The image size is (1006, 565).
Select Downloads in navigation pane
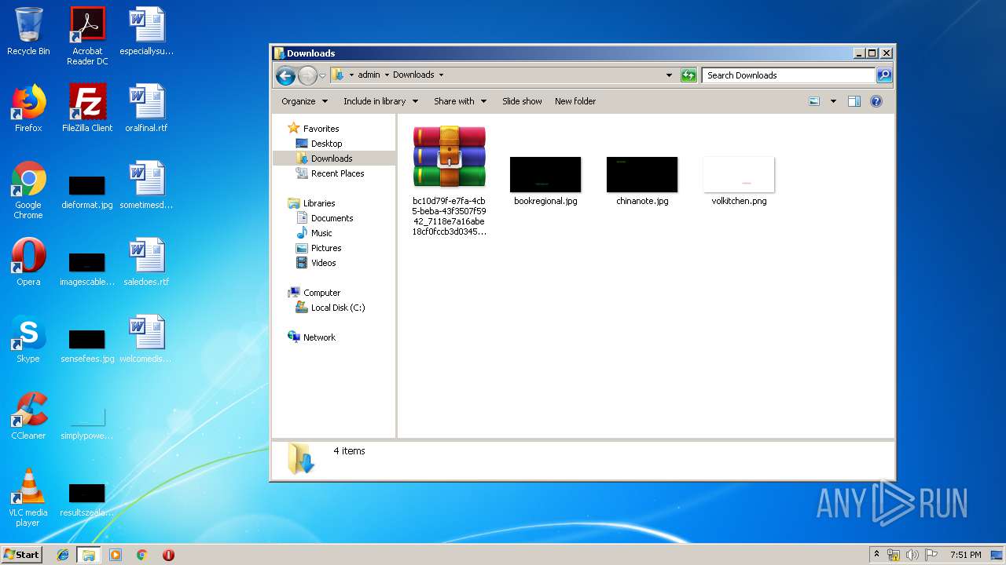pos(324,159)
